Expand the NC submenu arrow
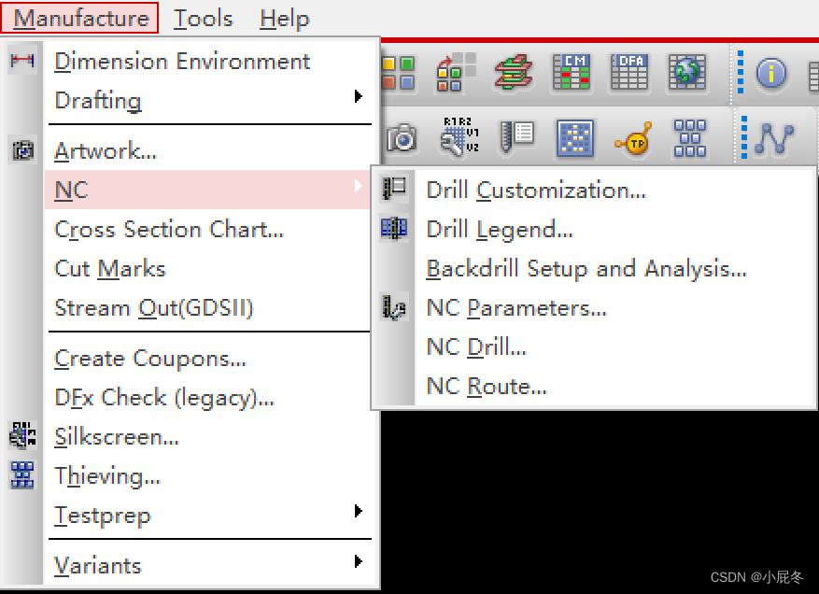This screenshot has height=594, width=819. point(359,186)
